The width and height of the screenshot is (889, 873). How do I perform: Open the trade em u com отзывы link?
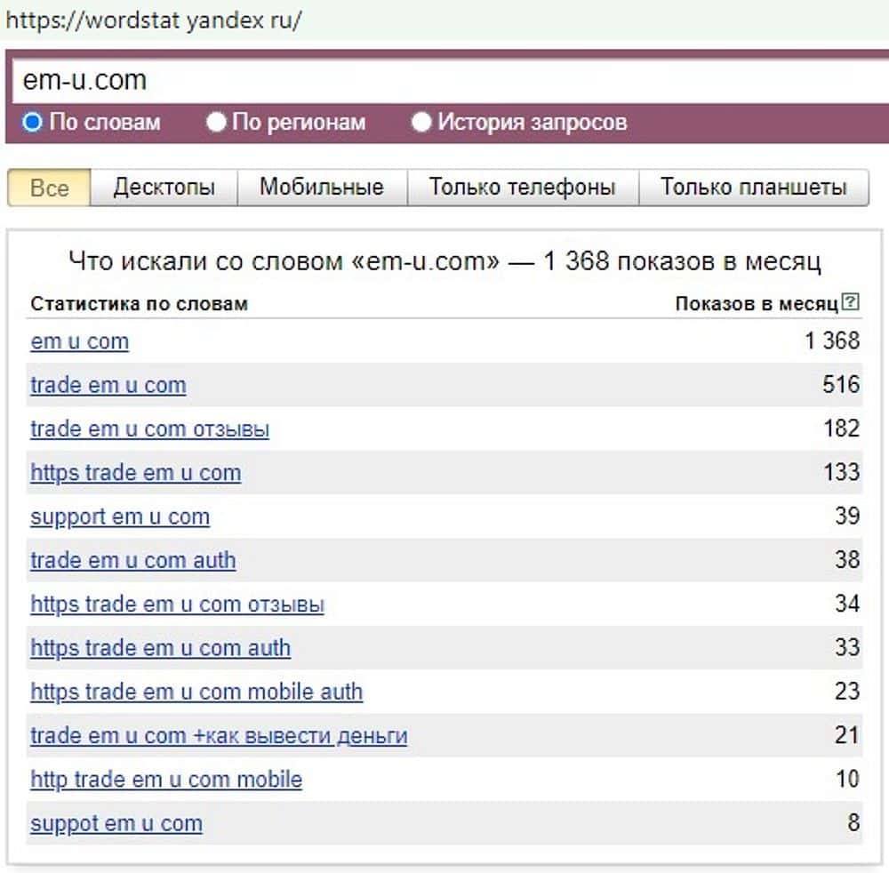[149, 429]
